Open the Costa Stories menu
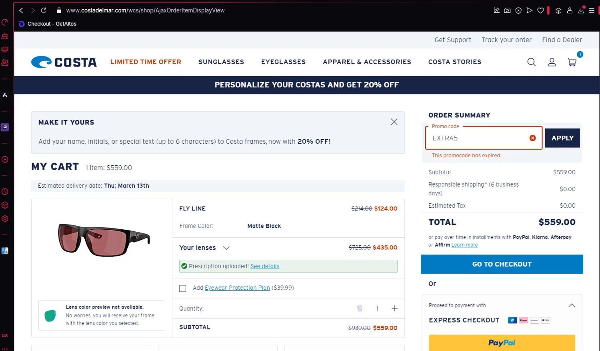The image size is (600, 351). coord(455,62)
